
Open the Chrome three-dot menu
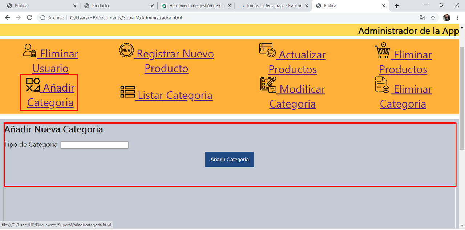click(458, 17)
